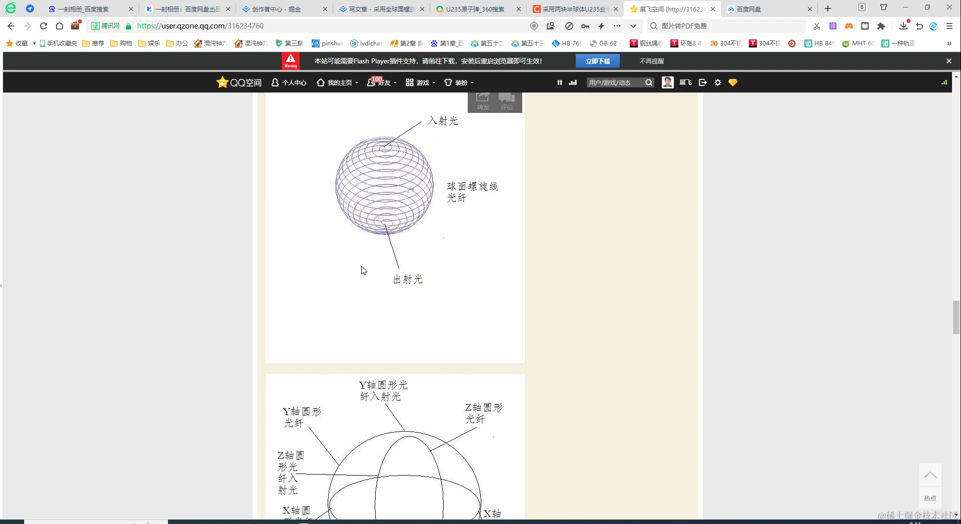Image resolution: width=961 pixels, height=524 pixels.
Task: Open the purple translate extension icon
Action: [832, 26]
